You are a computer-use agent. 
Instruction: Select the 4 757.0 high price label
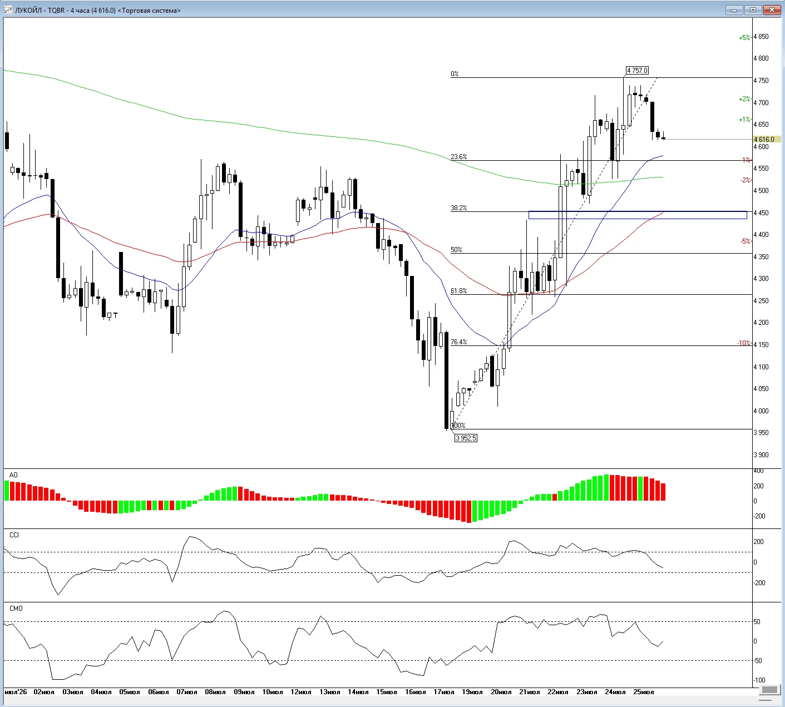coord(637,71)
